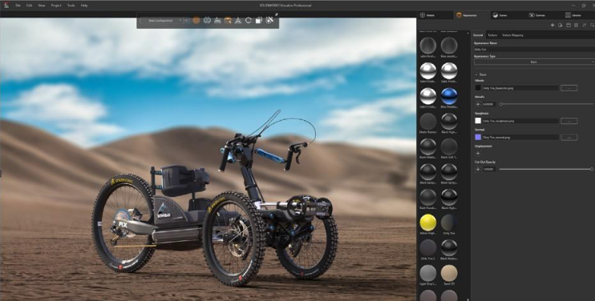Viewport: 595px width, 301px height.
Task: Select the General sub-tab
Action: (x=478, y=35)
